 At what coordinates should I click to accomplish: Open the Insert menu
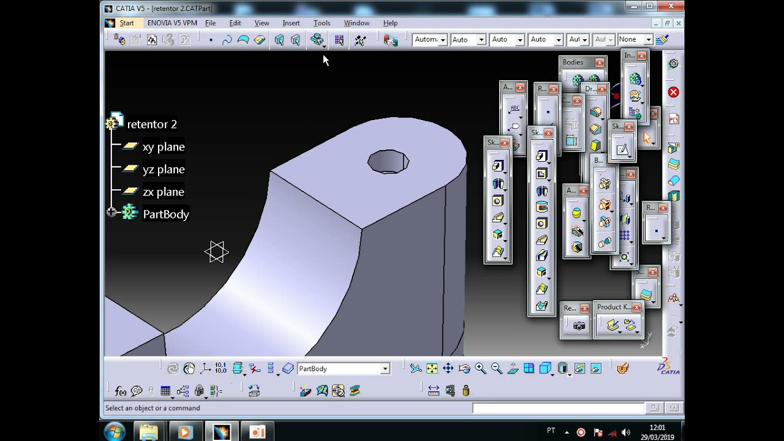[x=291, y=23]
